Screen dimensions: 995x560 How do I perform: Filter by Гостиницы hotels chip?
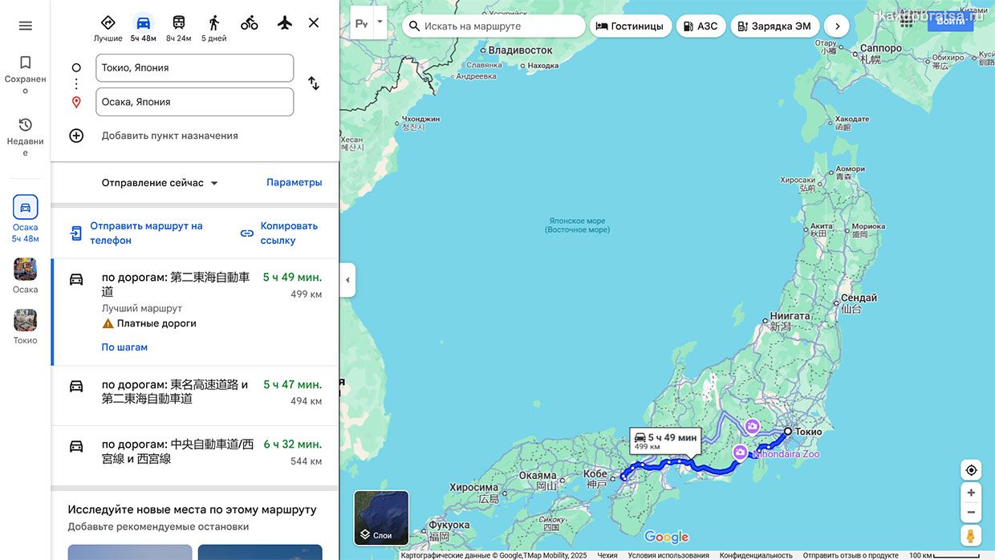pyautogui.click(x=630, y=26)
